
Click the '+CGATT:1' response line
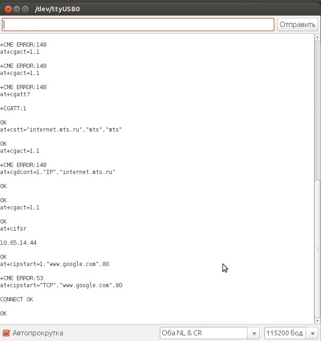tap(13, 108)
